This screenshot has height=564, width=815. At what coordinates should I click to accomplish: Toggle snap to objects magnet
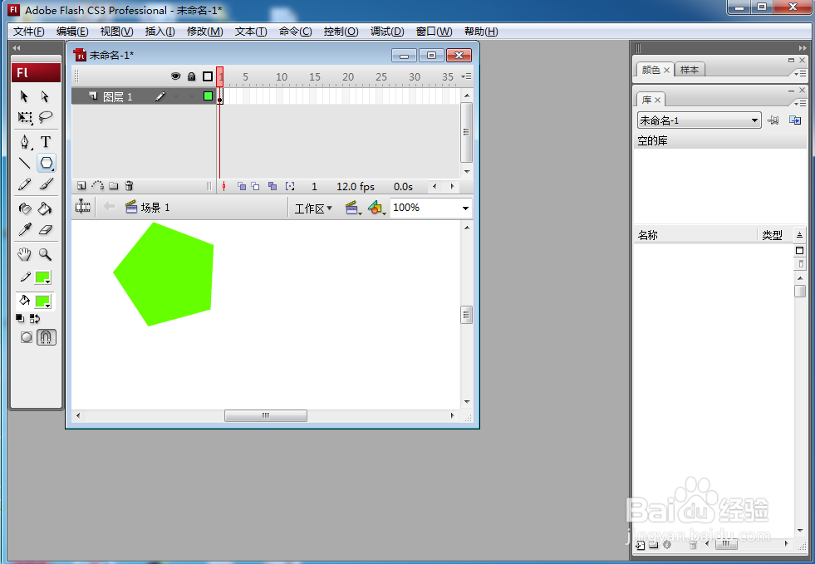point(47,337)
